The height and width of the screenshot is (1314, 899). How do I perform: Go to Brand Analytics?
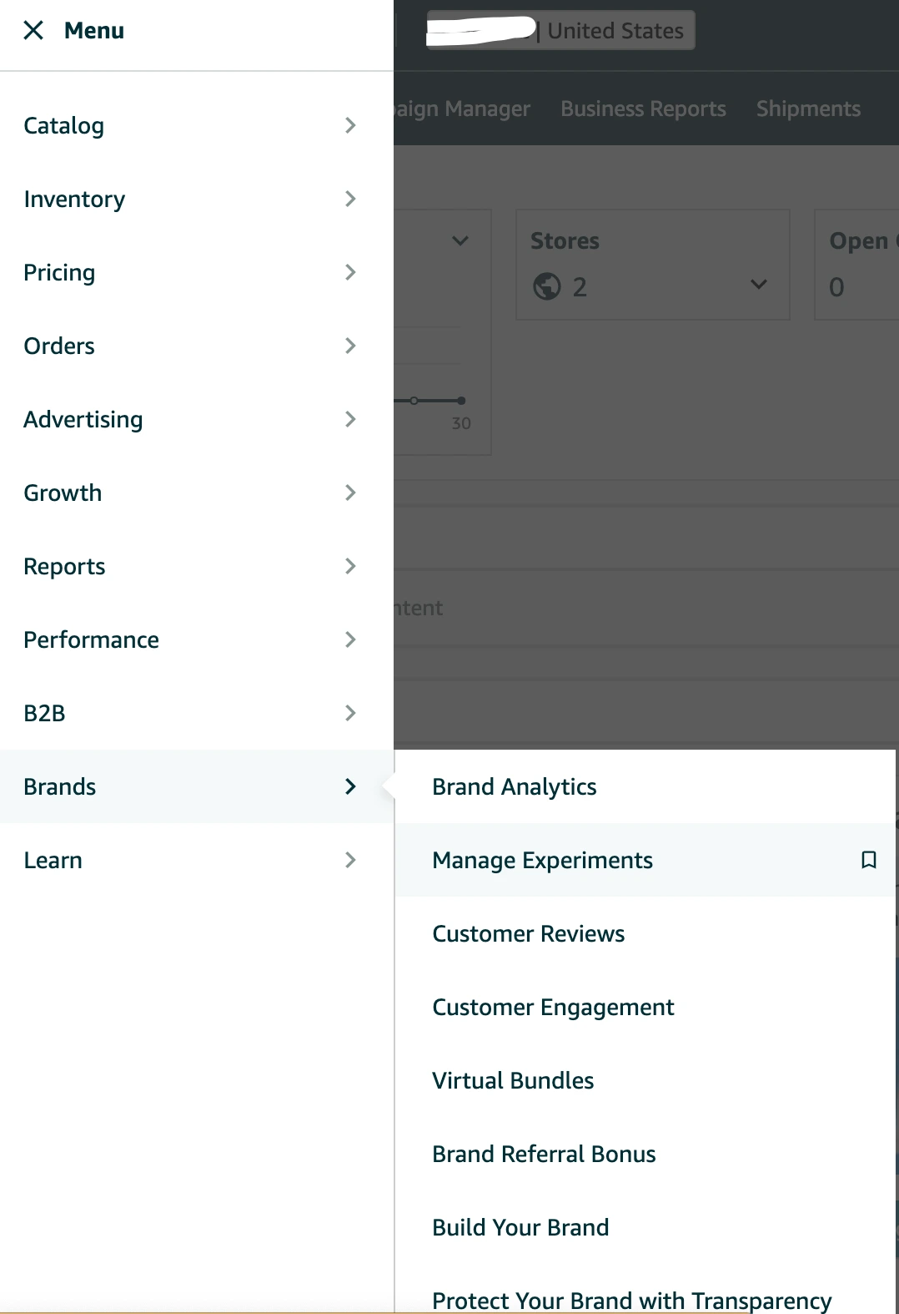click(514, 787)
